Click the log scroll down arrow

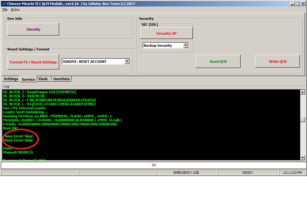click(303, 157)
